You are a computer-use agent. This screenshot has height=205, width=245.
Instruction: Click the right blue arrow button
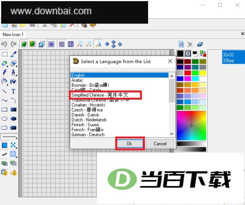click(x=120, y=44)
